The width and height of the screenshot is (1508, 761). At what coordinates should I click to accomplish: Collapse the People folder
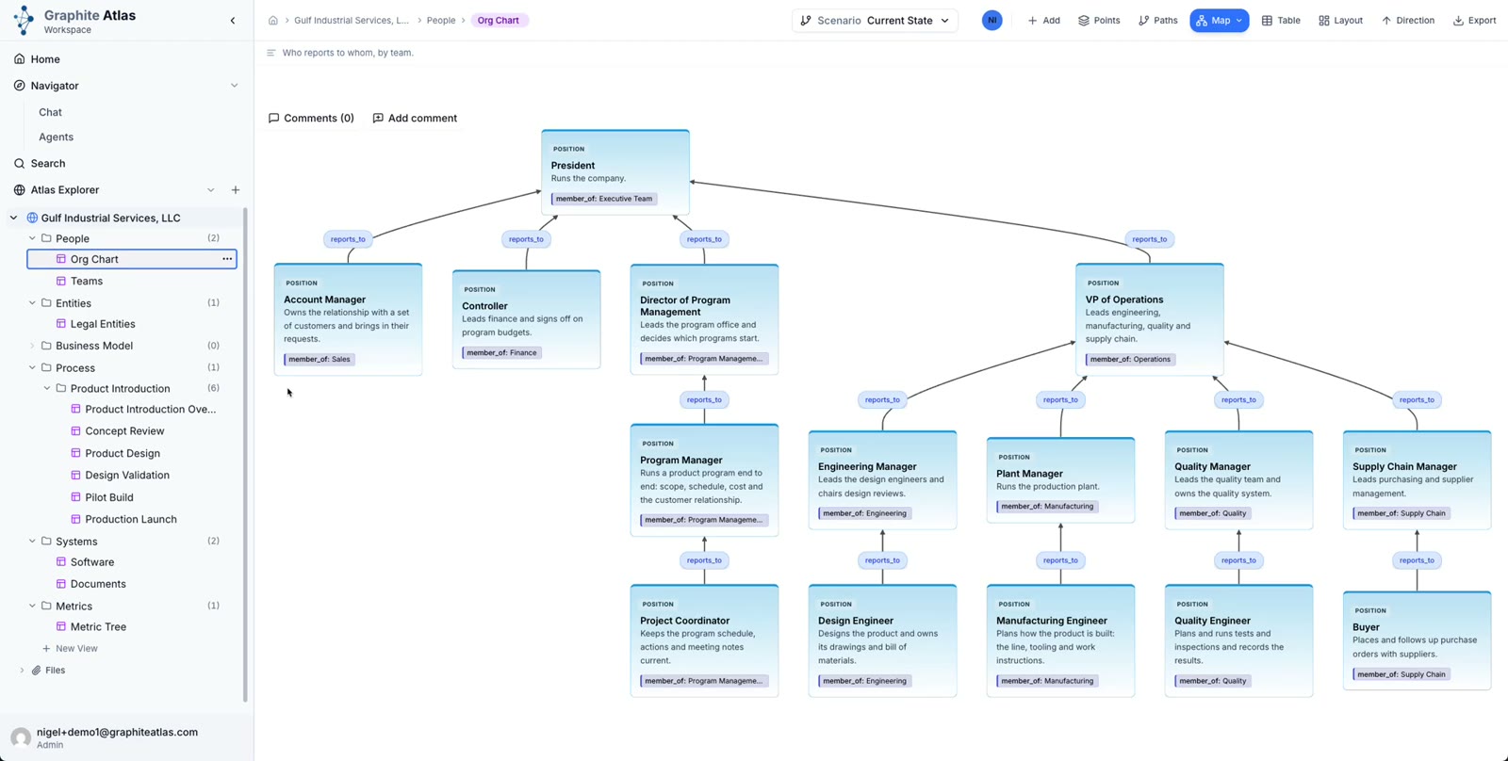(32, 238)
